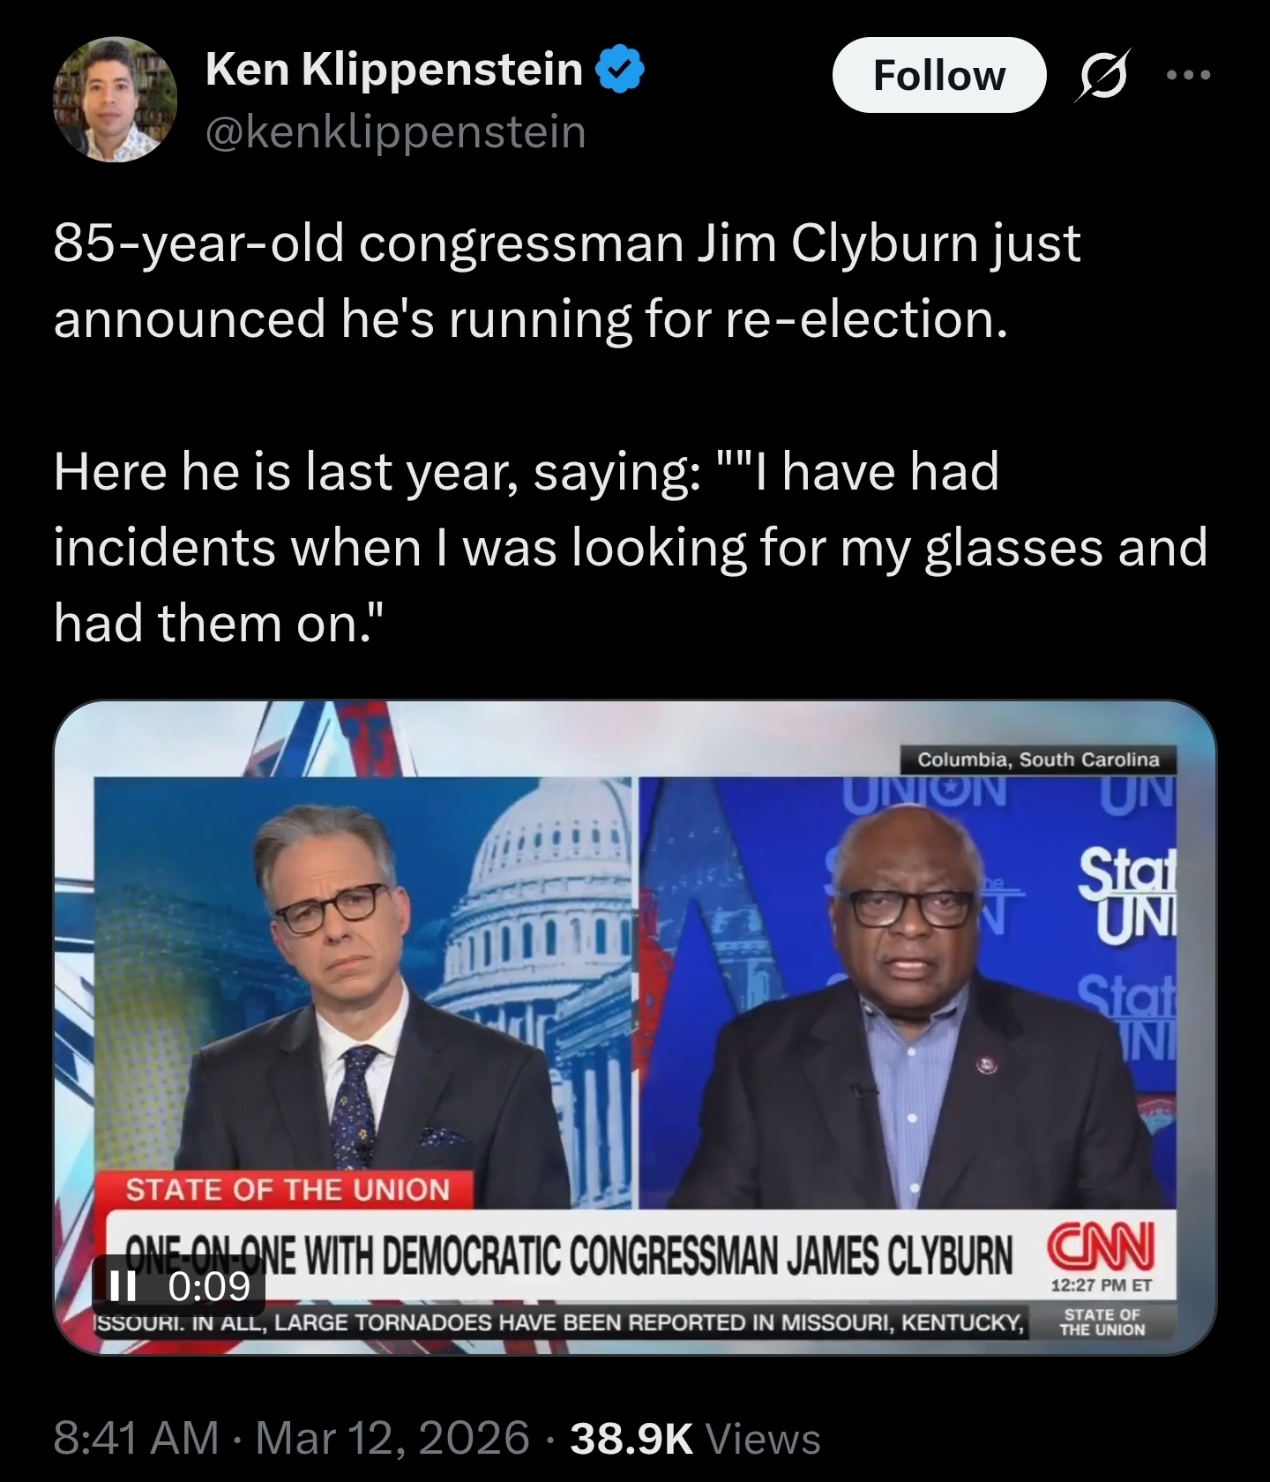Screen dimensions: 1270x1482
Task: Open Ken Klippenstein's profile picture
Action: click(116, 100)
